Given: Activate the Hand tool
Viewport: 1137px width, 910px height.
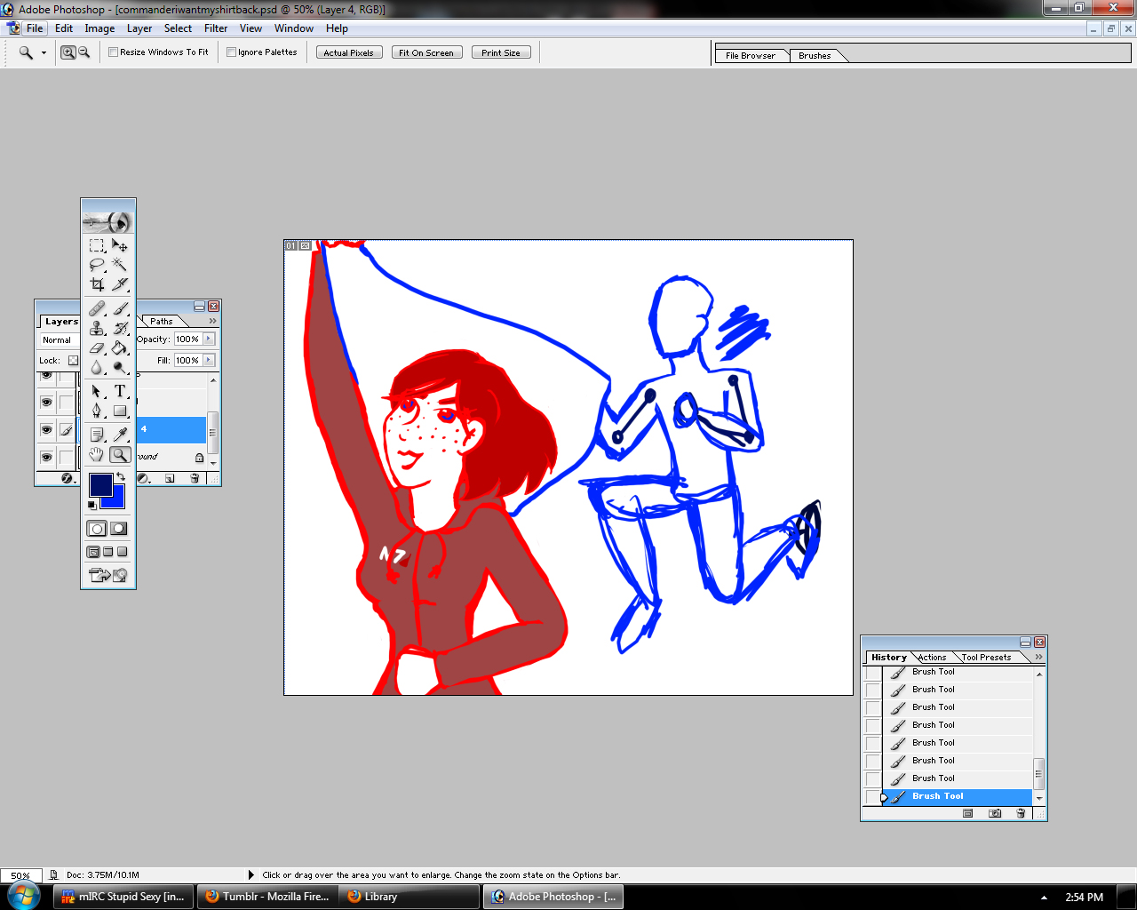Looking at the screenshot, I should [97, 455].
